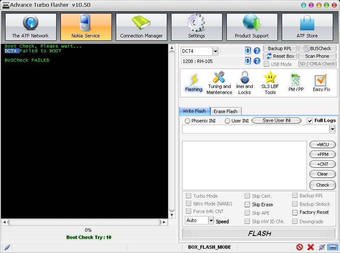Open Connection Manager

tap(141, 27)
